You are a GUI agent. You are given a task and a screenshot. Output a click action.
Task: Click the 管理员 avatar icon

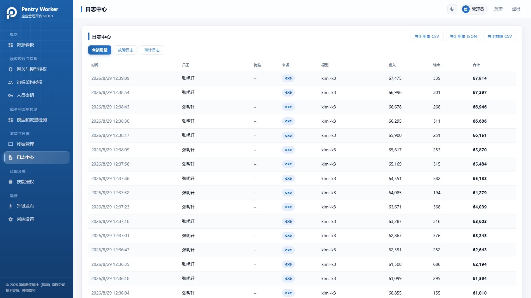pyautogui.click(x=466, y=9)
